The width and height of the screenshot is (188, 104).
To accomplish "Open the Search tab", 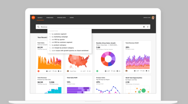I will click(40, 18).
